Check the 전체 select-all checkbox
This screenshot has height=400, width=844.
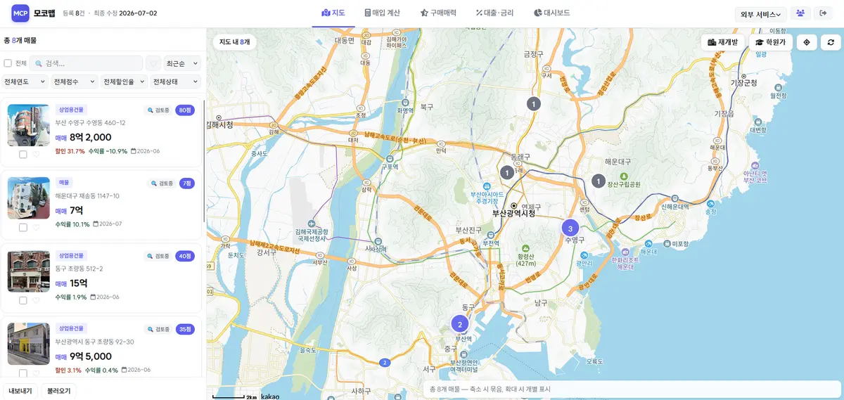click(8, 63)
